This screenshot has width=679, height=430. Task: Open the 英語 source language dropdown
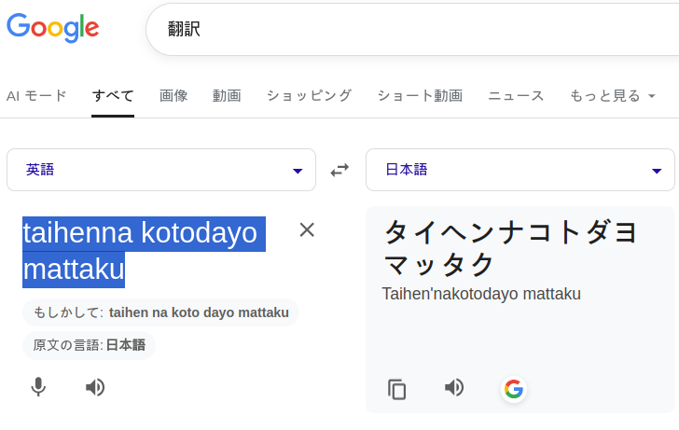161,170
